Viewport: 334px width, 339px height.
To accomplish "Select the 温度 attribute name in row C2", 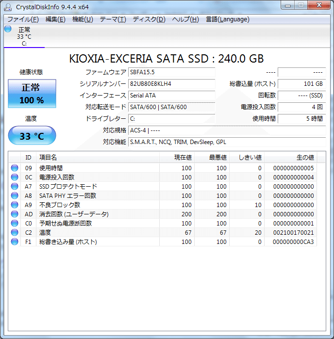I will point(45,232).
